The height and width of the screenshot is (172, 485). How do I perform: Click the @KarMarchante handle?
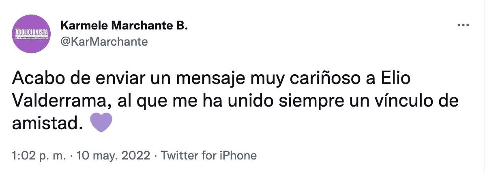(104, 41)
